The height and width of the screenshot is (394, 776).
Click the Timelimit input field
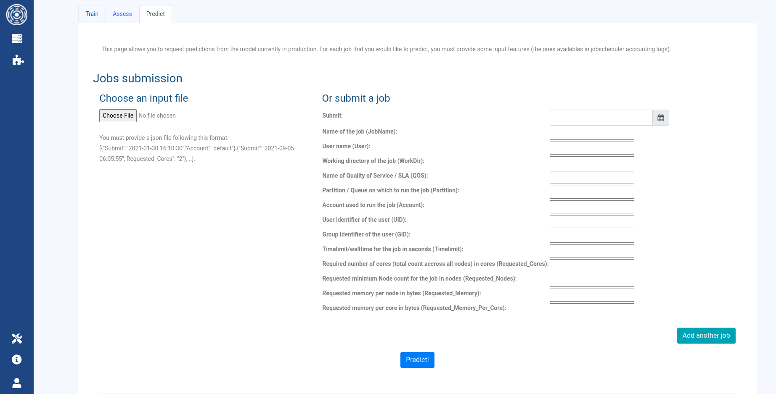pos(591,251)
